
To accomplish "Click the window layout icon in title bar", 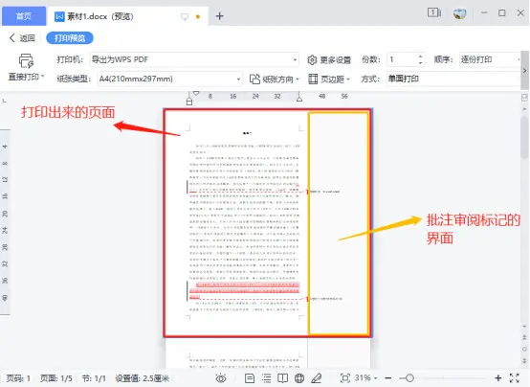I will [434, 12].
